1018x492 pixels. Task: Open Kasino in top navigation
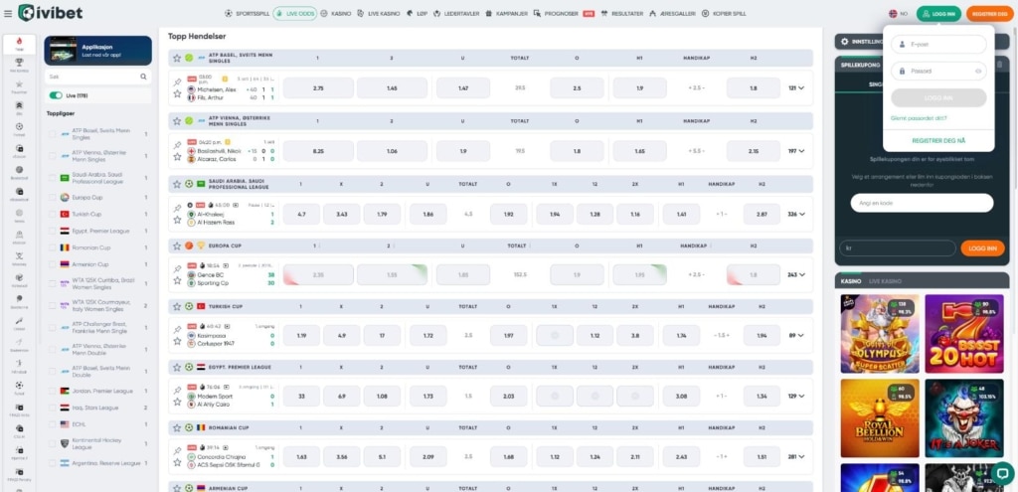336,13
